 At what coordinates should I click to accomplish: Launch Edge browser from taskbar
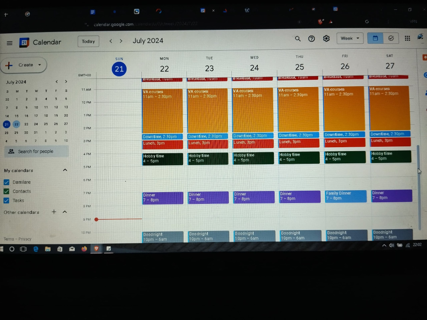pyautogui.click(x=36, y=249)
